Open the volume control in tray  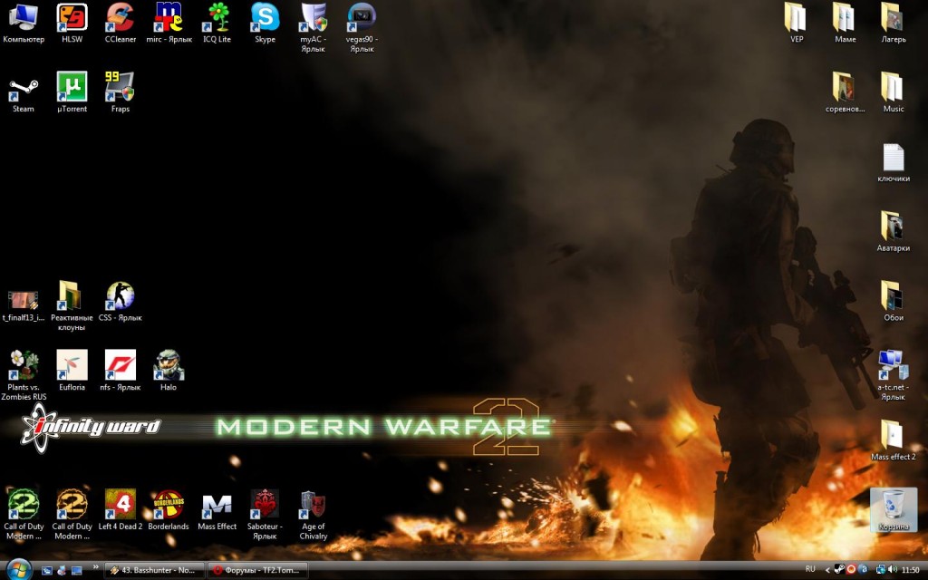[892, 570]
